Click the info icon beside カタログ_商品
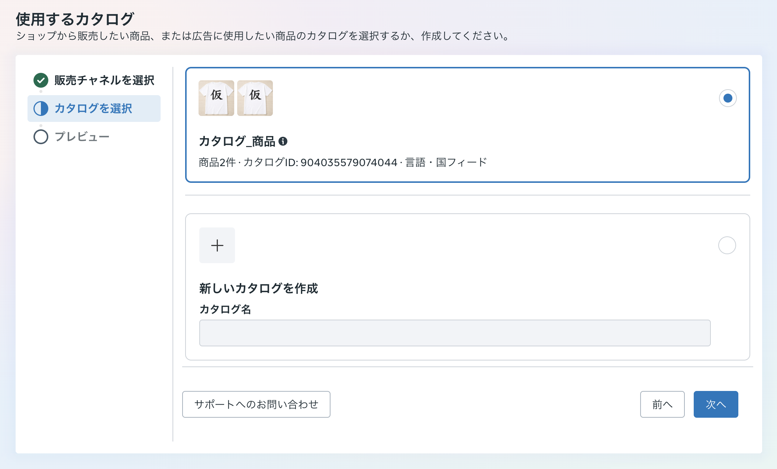 click(x=283, y=141)
